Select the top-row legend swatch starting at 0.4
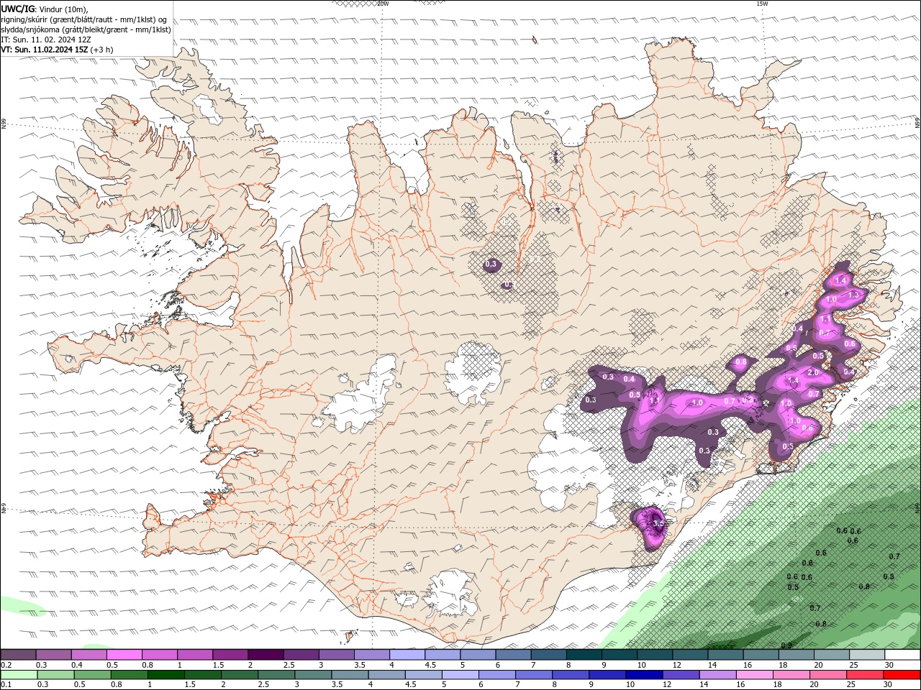 89,655
